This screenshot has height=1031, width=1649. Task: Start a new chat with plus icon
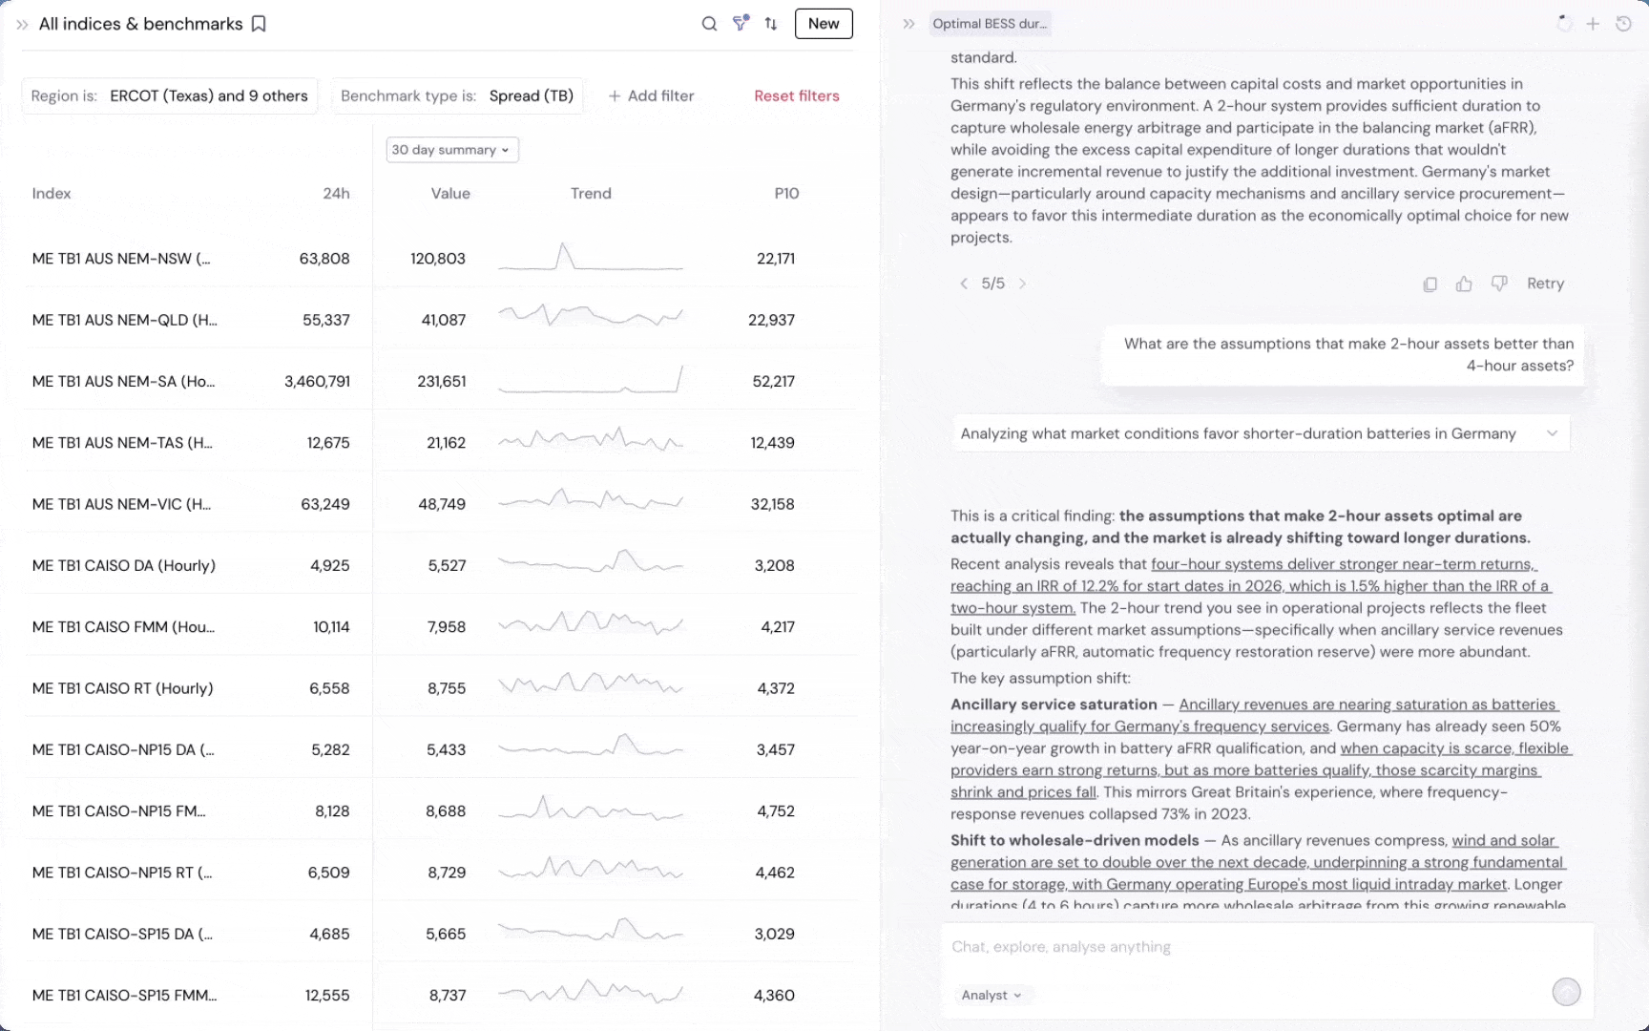(1593, 24)
